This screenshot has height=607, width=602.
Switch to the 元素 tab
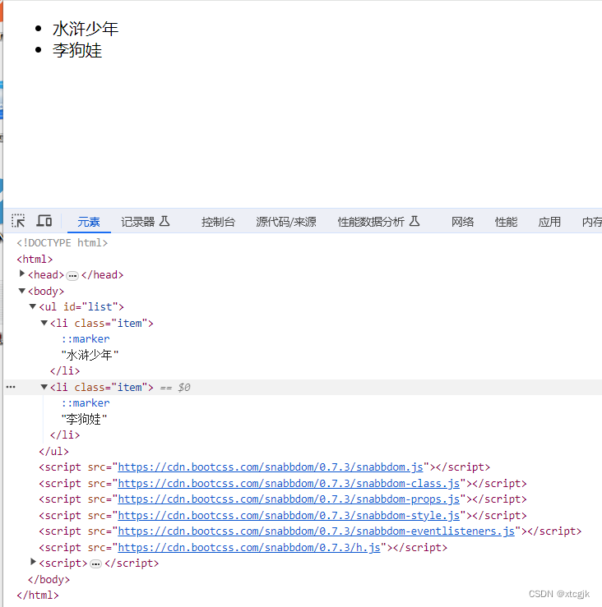(89, 222)
